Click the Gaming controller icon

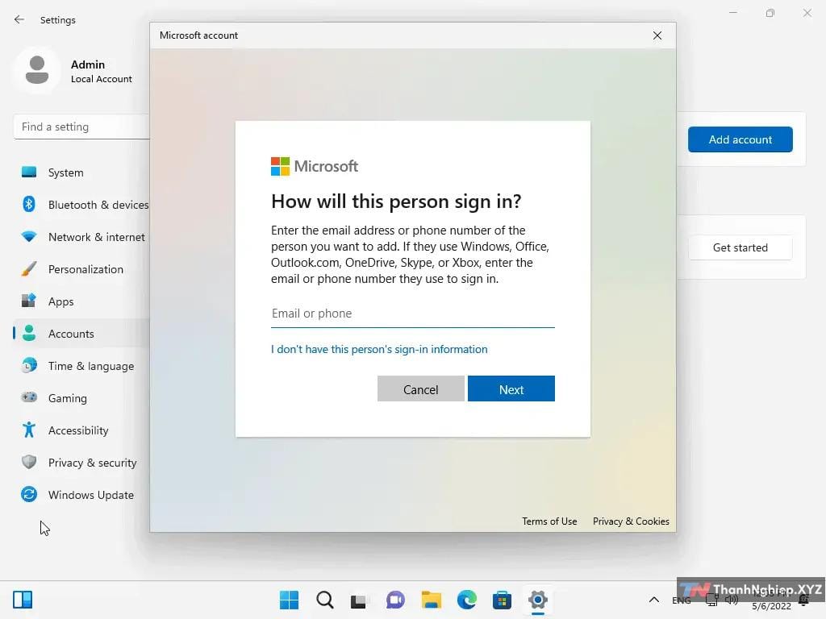pyautogui.click(x=29, y=397)
